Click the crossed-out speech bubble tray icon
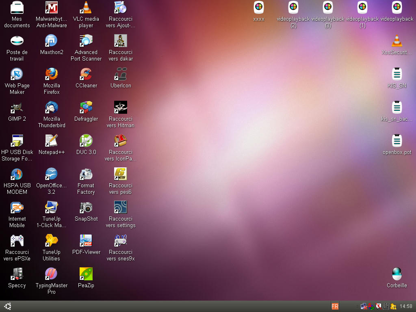Viewport: 416px width, 312px height. coord(378,306)
